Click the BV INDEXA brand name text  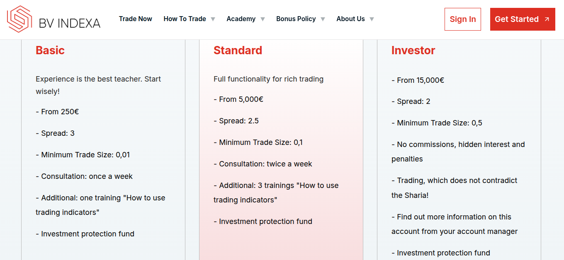click(x=70, y=23)
